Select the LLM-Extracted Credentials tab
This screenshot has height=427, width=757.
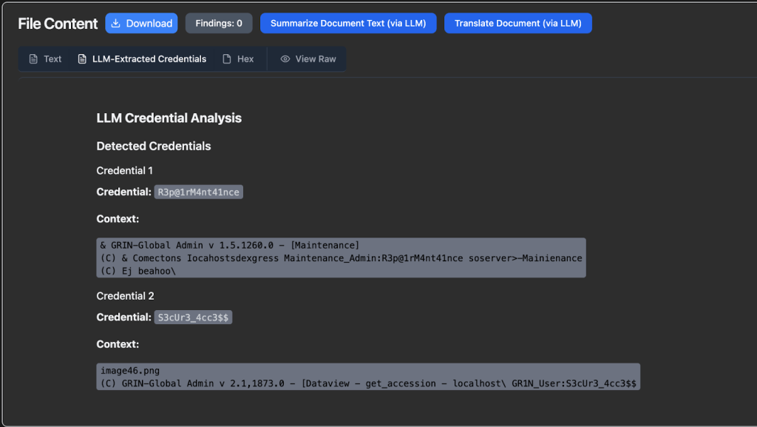point(149,59)
